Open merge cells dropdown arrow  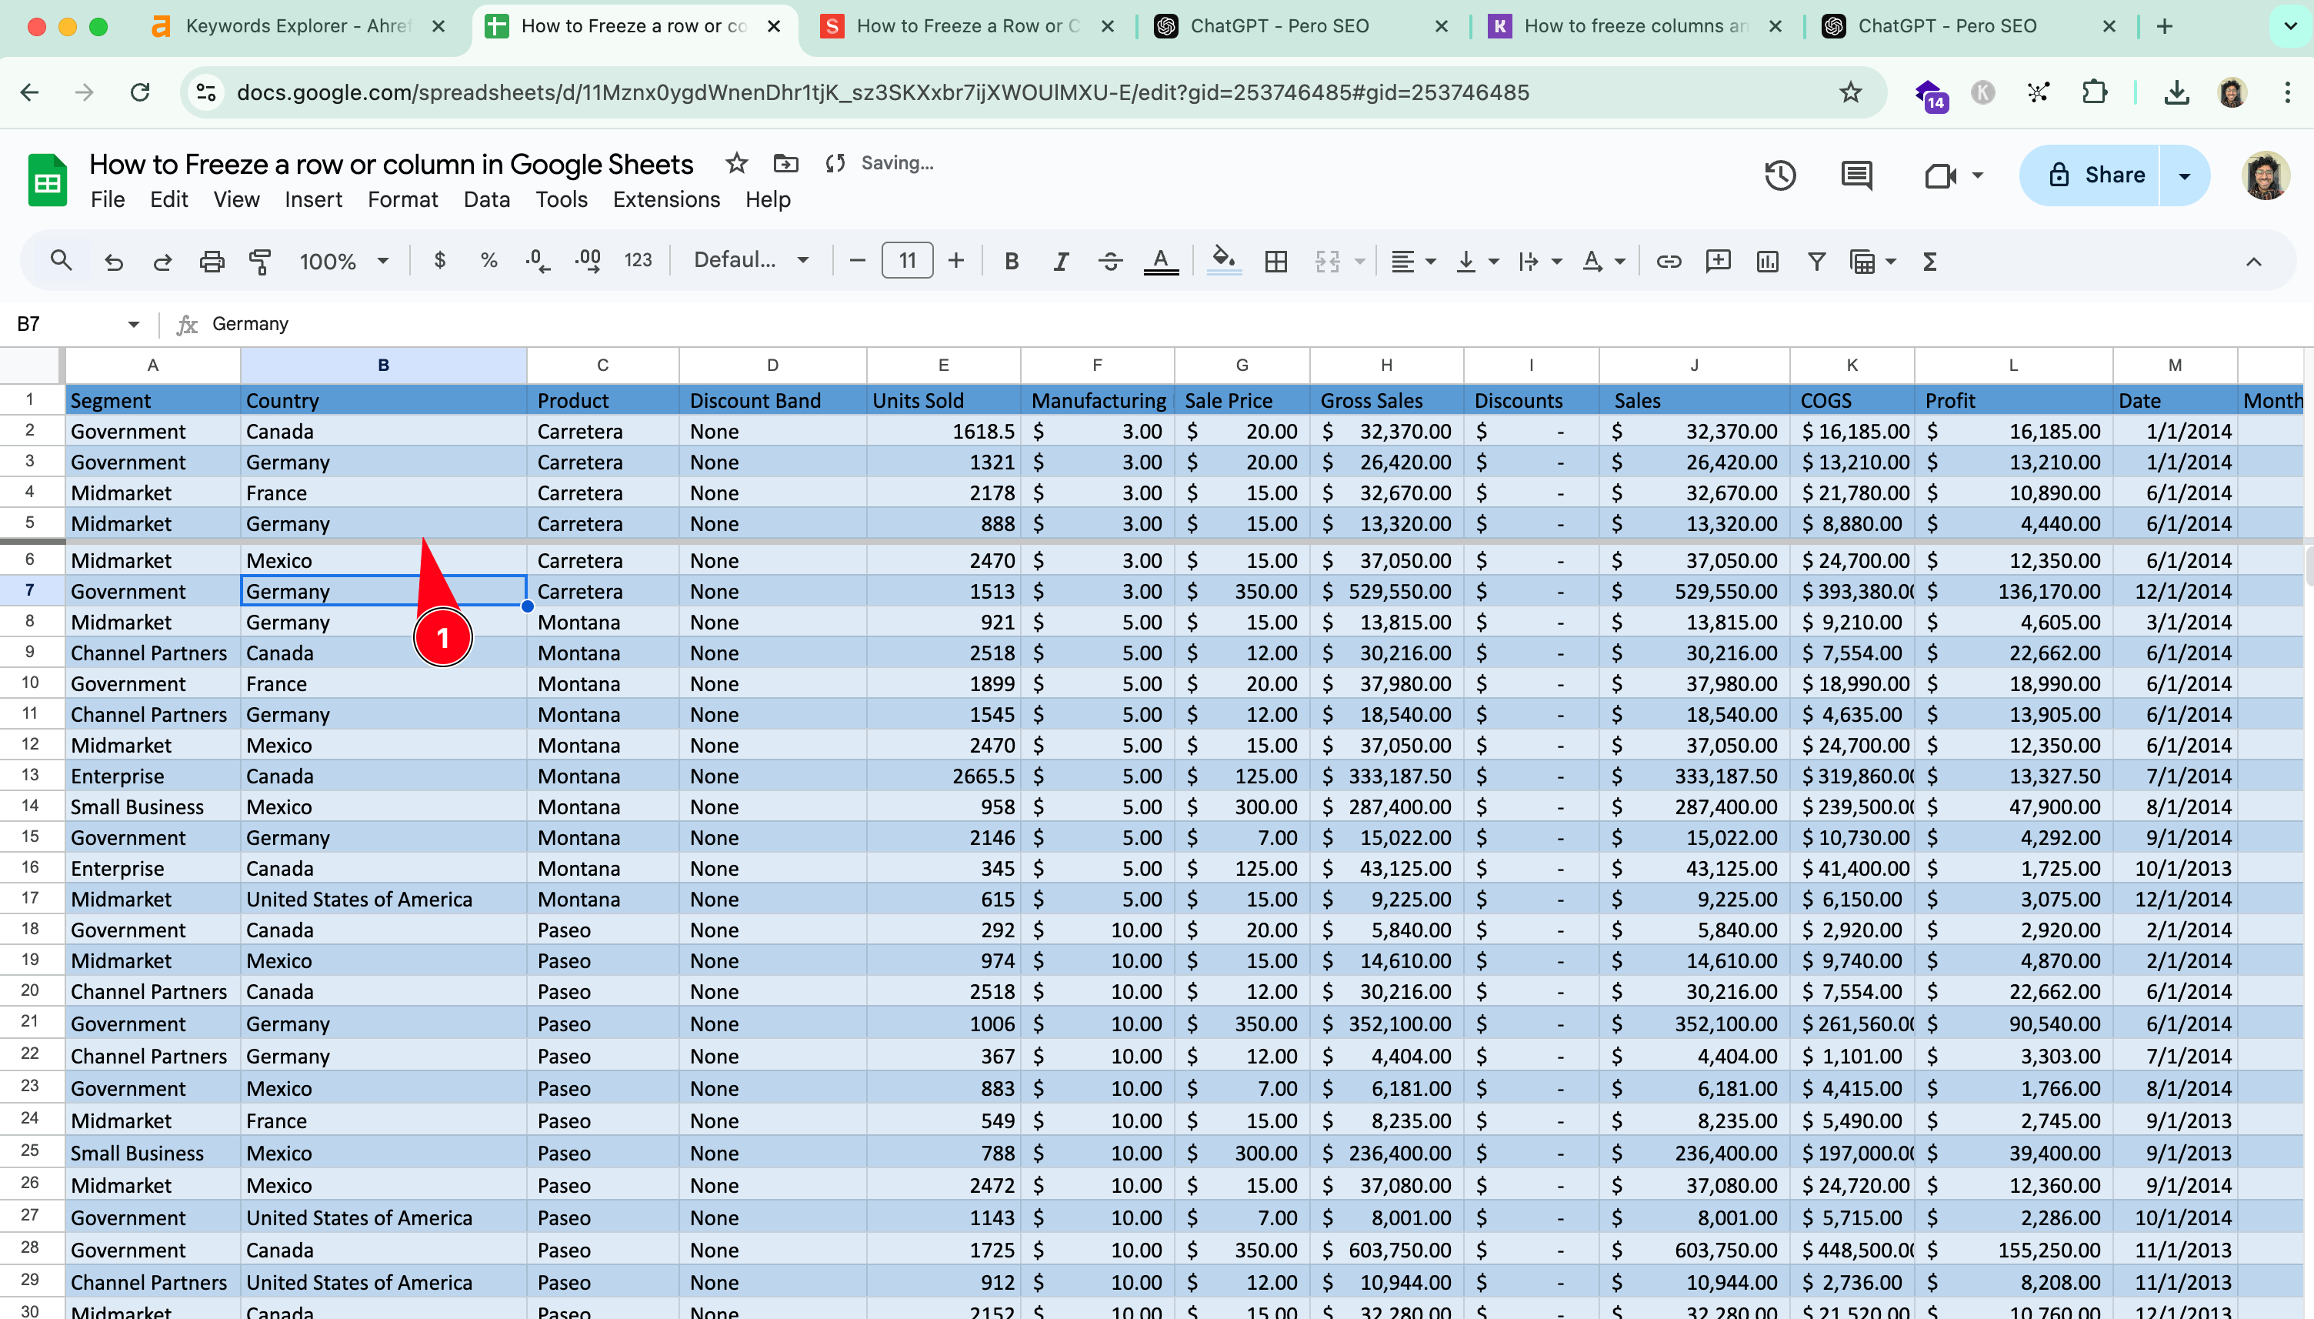click(x=1360, y=261)
